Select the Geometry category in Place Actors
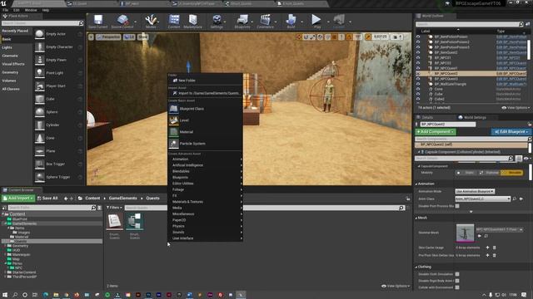The height and width of the screenshot is (299, 533). (x=10, y=72)
